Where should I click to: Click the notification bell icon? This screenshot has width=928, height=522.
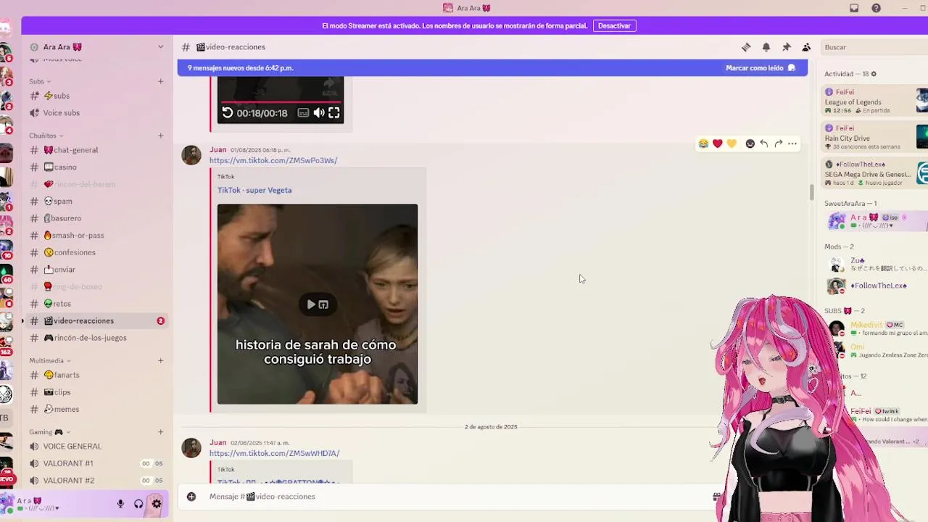click(x=766, y=47)
